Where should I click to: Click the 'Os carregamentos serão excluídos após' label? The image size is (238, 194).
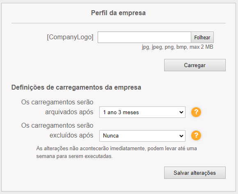[x=57, y=131]
